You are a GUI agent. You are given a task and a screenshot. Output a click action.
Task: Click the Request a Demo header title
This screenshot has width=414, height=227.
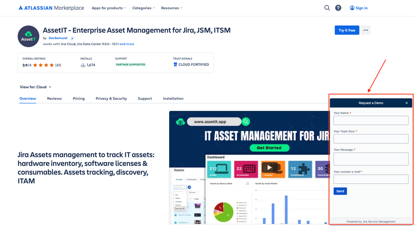click(x=371, y=103)
